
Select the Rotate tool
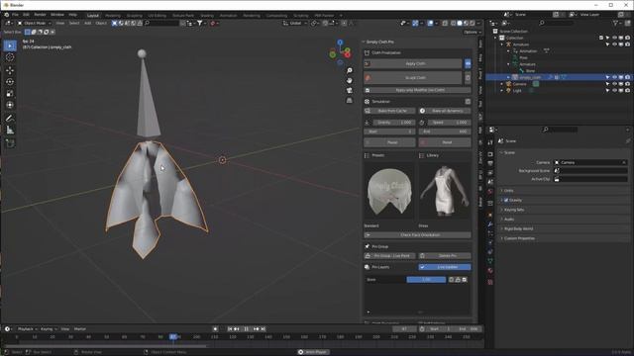[x=10, y=82]
